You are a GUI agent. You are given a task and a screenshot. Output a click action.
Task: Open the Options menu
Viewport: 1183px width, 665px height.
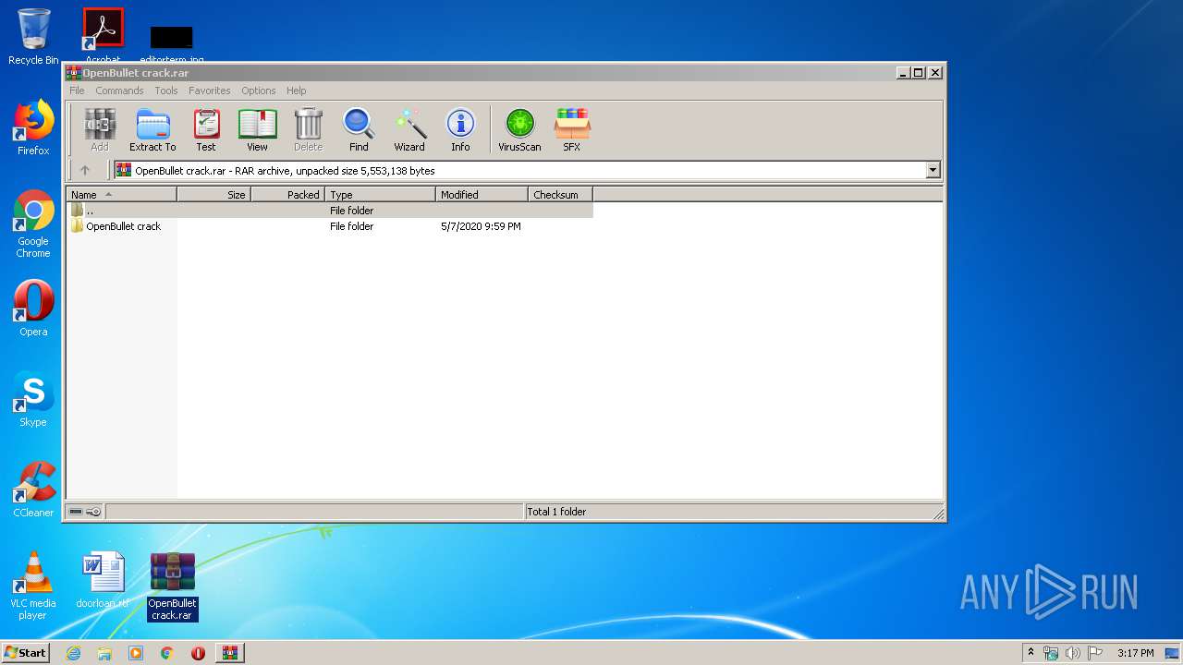point(259,91)
